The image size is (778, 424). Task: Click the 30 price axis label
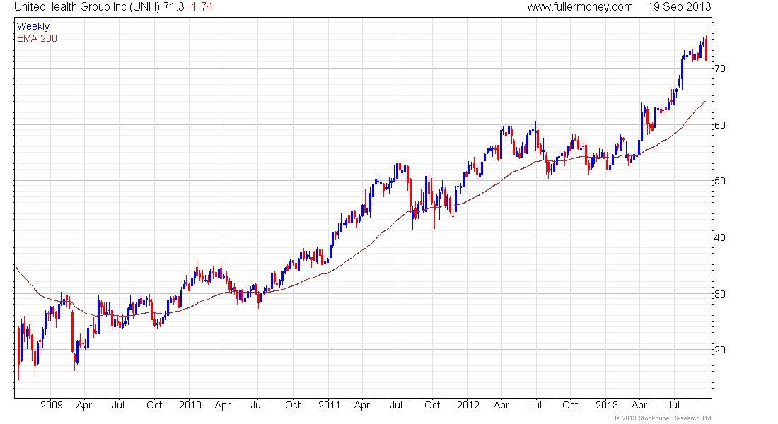(719, 294)
